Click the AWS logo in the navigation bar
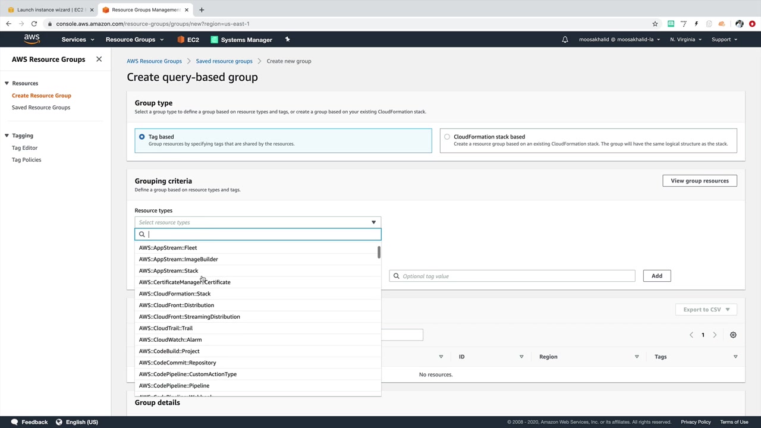The height and width of the screenshot is (428, 761). point(32,39)
